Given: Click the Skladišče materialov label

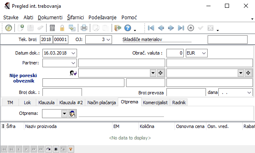Looking at the screenshot, I should pos(142,39).
